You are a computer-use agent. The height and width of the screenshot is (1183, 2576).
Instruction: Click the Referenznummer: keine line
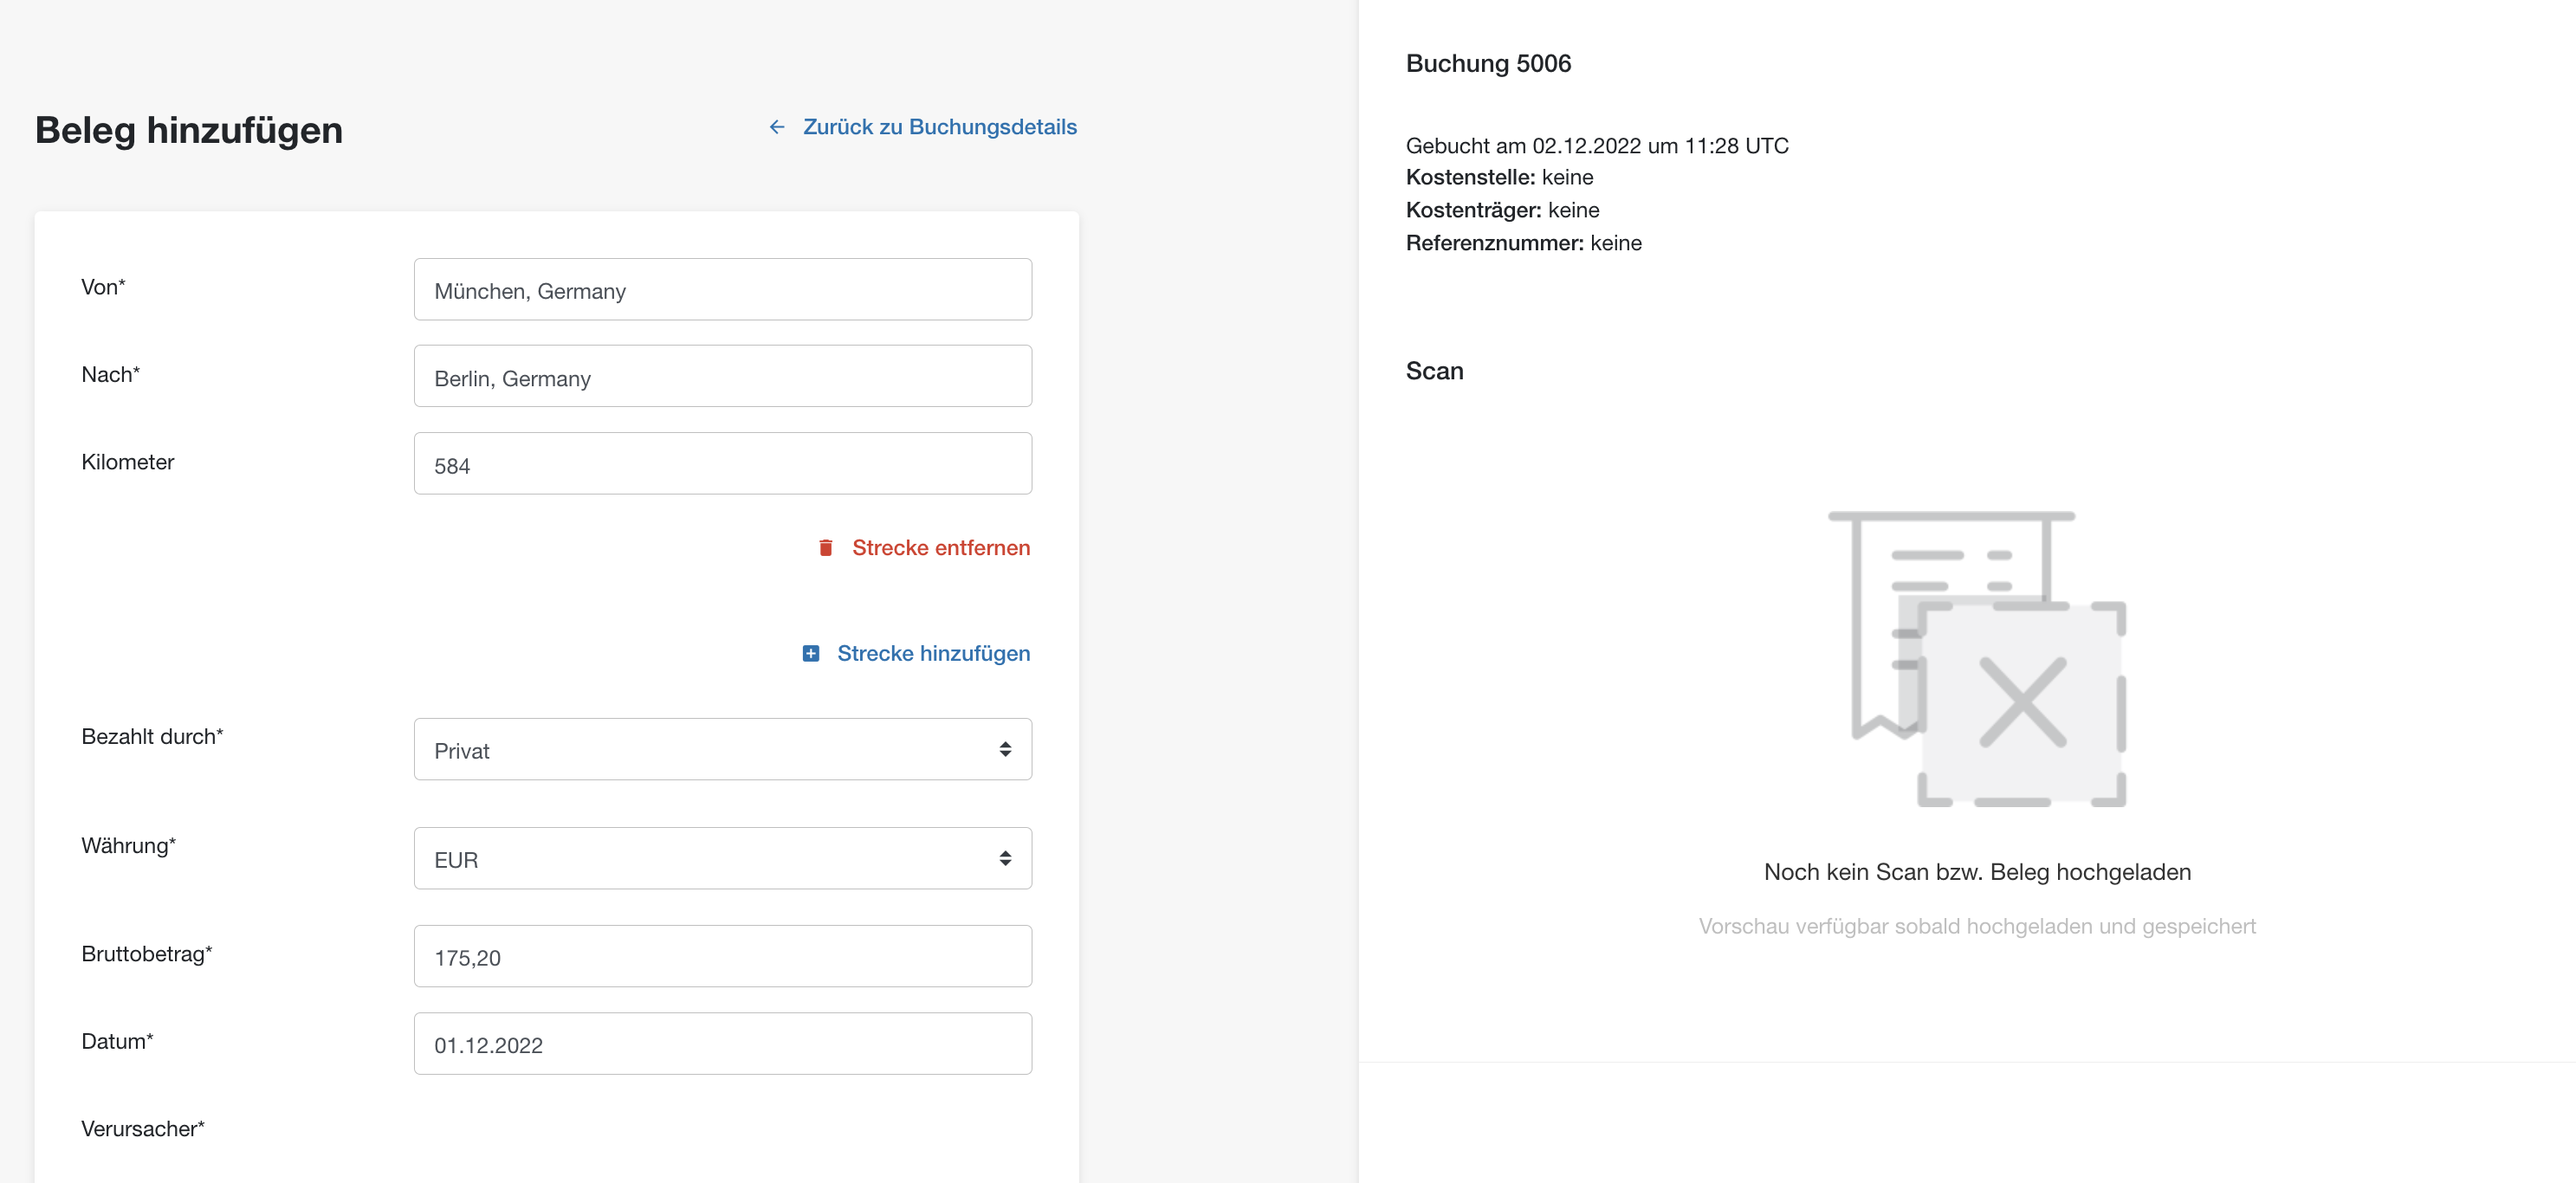[1523, 243]
